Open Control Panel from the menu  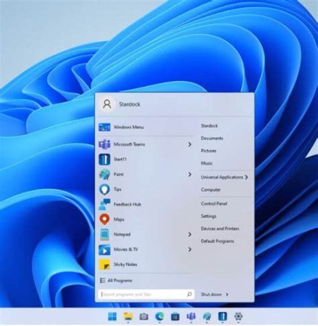tap(214, 203)
